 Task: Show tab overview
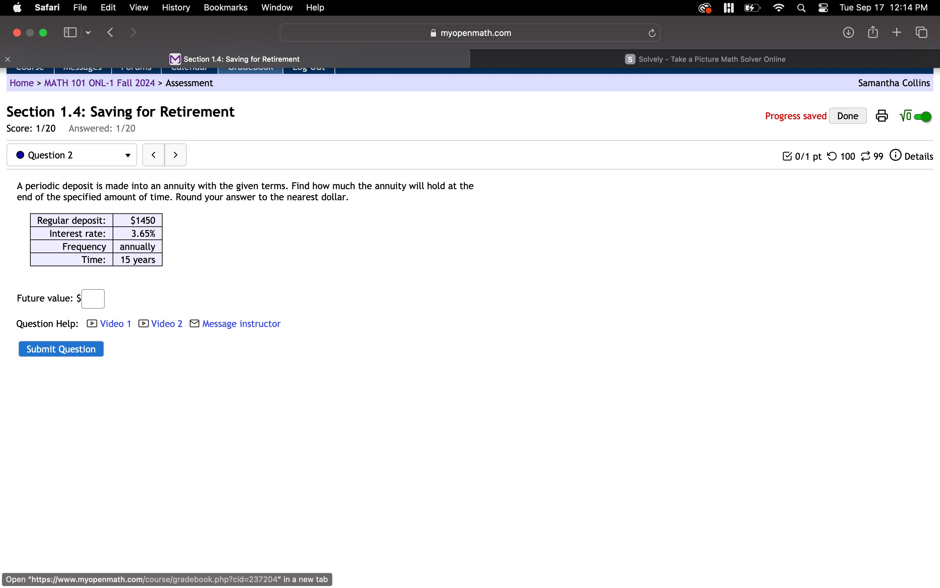pos(921,32)
